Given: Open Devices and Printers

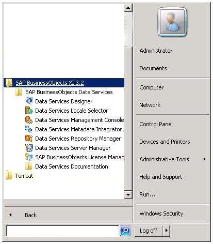Looking at the screenshot, I should click(165, 142).
